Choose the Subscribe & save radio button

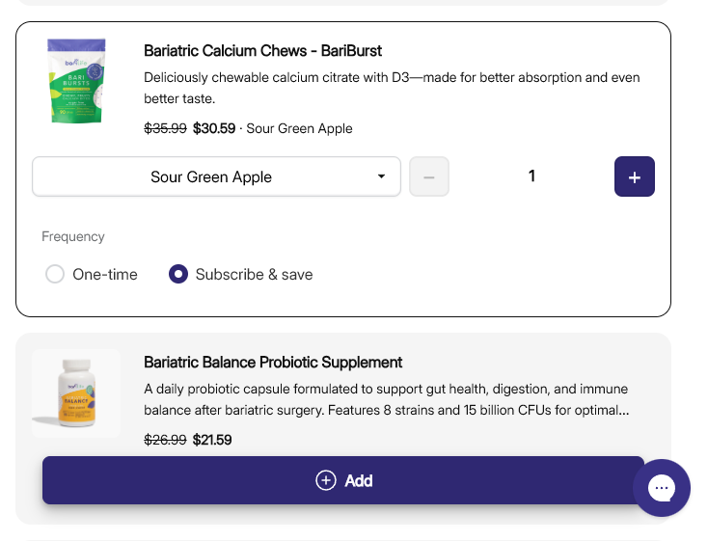point(178,274)
